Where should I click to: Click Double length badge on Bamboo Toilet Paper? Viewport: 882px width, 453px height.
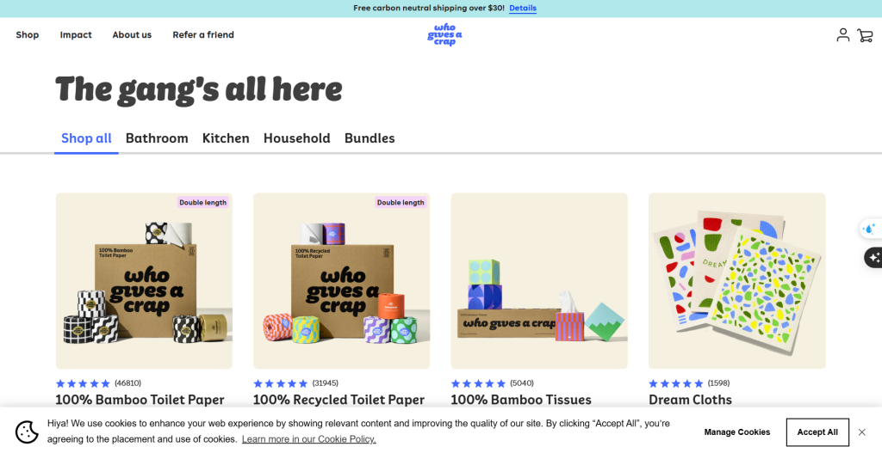pos(203,202)
